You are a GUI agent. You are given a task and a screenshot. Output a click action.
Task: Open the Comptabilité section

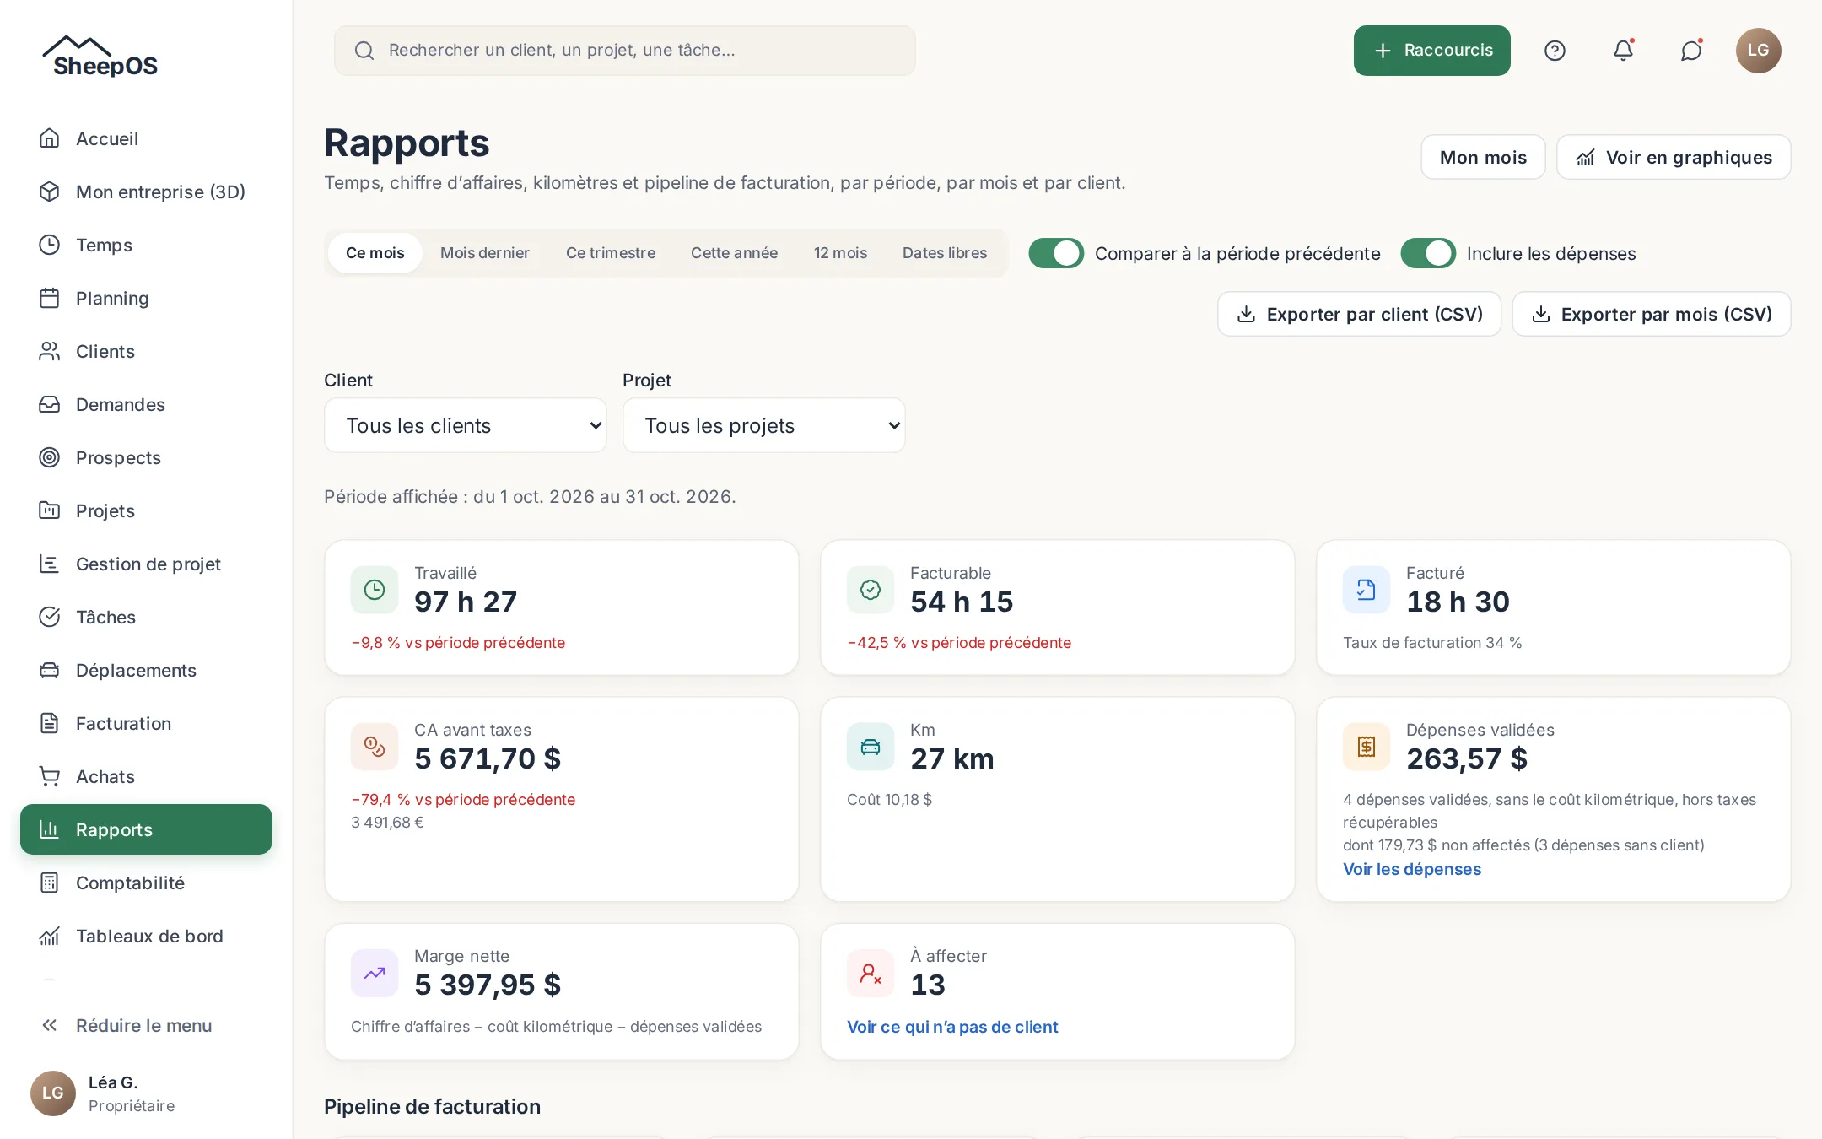(146, 883)
